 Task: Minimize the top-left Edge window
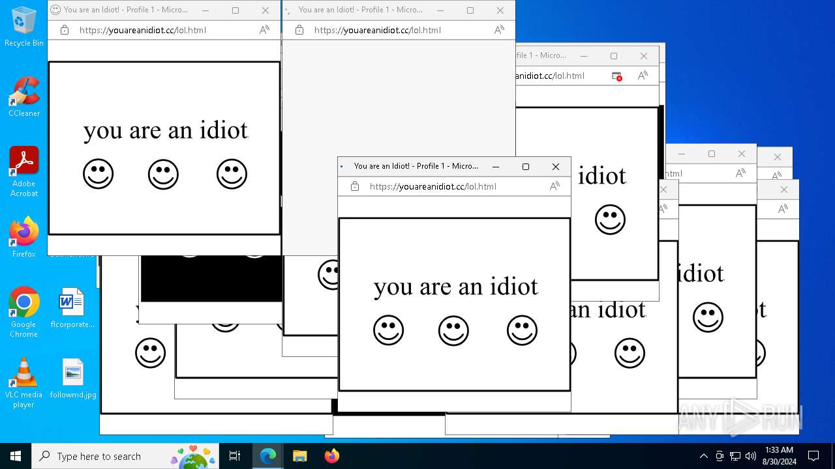pyautogui.click(x=205, y=10)
